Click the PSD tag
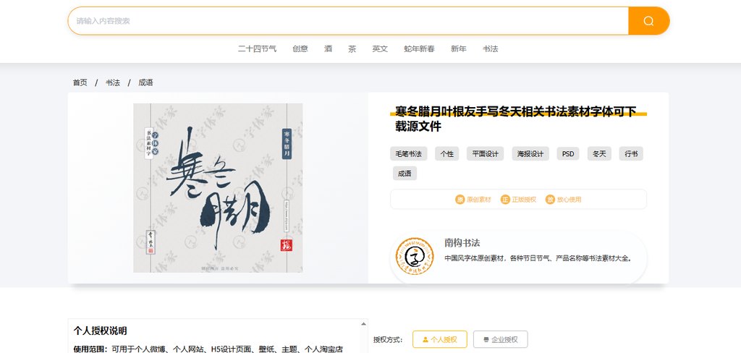The image size is (741, 353). [568, 153]
